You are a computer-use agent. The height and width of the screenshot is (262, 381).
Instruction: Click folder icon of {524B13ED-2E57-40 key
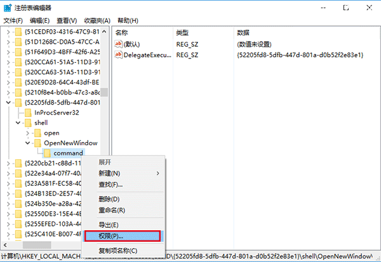pos(18,193)
